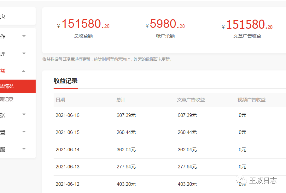
Task: Click article ad revenue 277.94元 for 06-13
Action: point(187,167)
